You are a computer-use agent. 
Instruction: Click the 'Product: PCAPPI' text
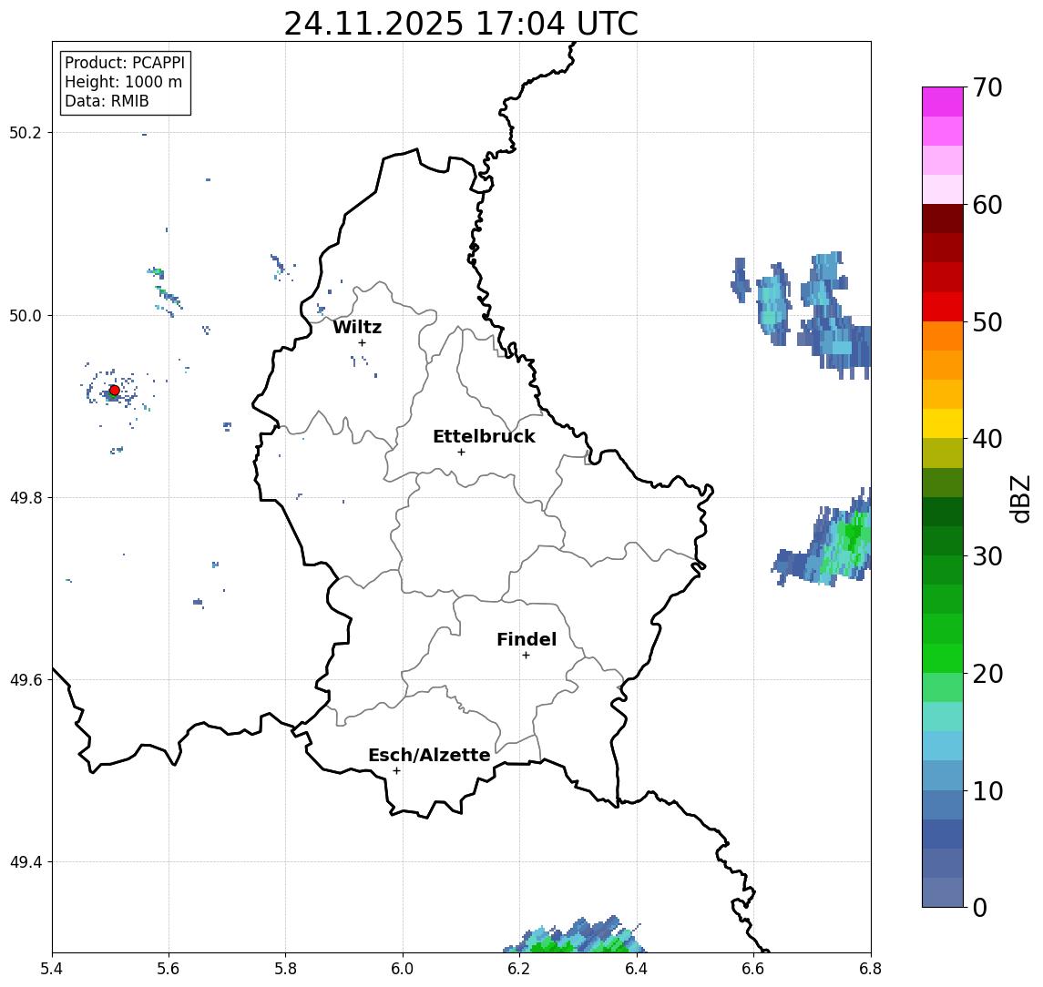125,63
